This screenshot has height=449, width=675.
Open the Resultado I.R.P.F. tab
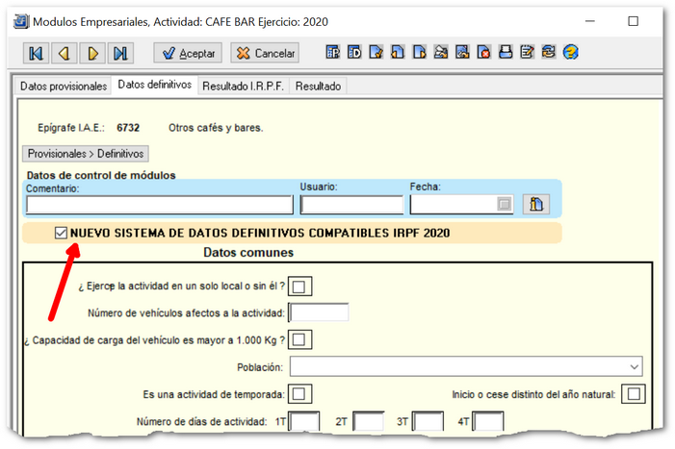coord(242,87)
